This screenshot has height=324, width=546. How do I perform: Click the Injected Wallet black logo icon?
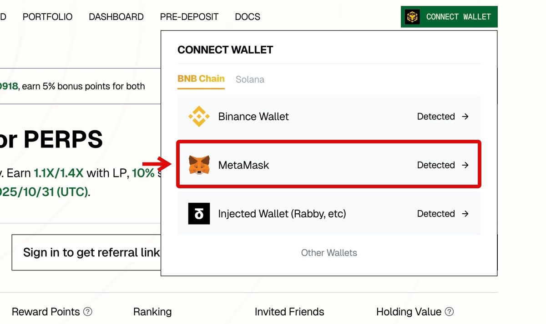pyautogui.click(x=199, y=214)
